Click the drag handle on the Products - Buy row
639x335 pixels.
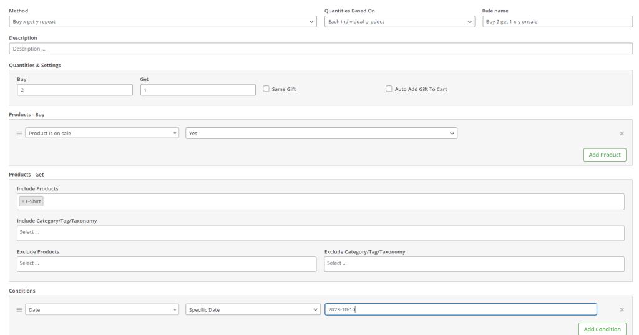point(19,134)
